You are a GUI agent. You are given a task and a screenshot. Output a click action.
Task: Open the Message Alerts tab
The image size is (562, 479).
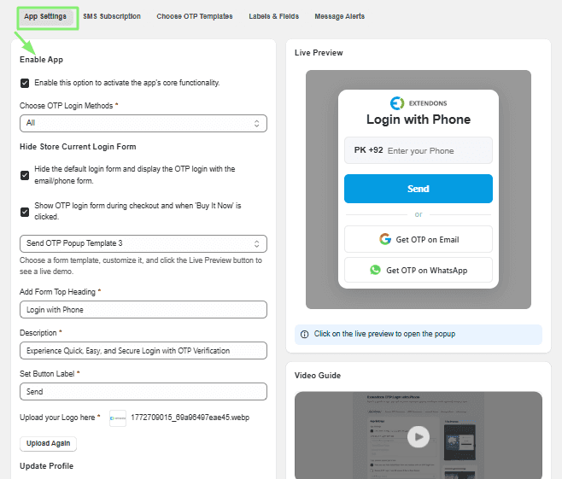click(339, 16)
